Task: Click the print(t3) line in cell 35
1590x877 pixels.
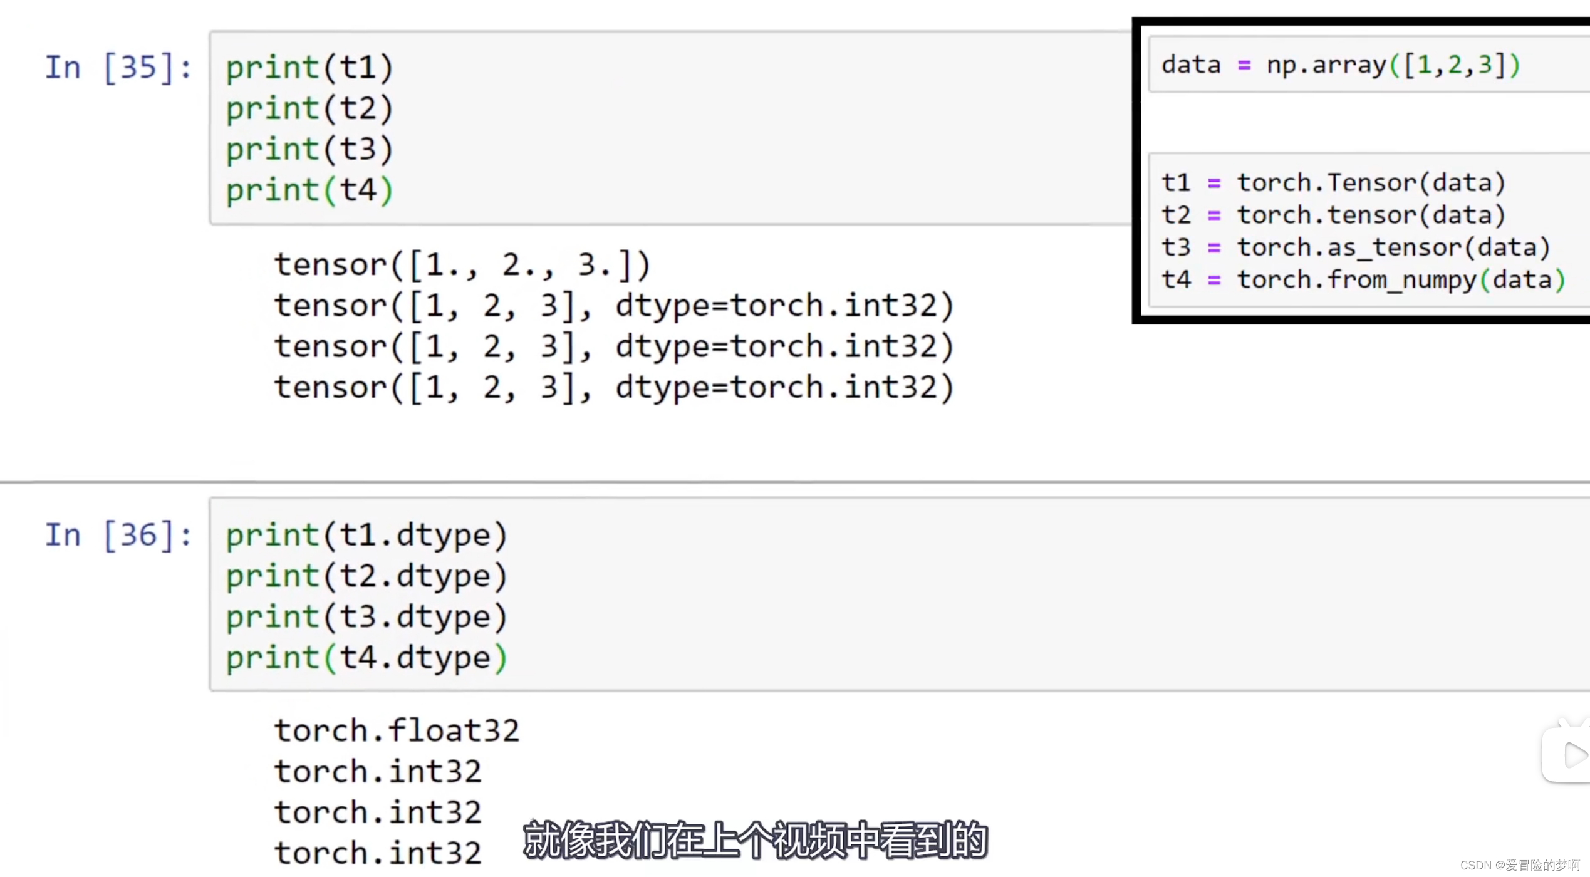Action: [x=309, y=150]
